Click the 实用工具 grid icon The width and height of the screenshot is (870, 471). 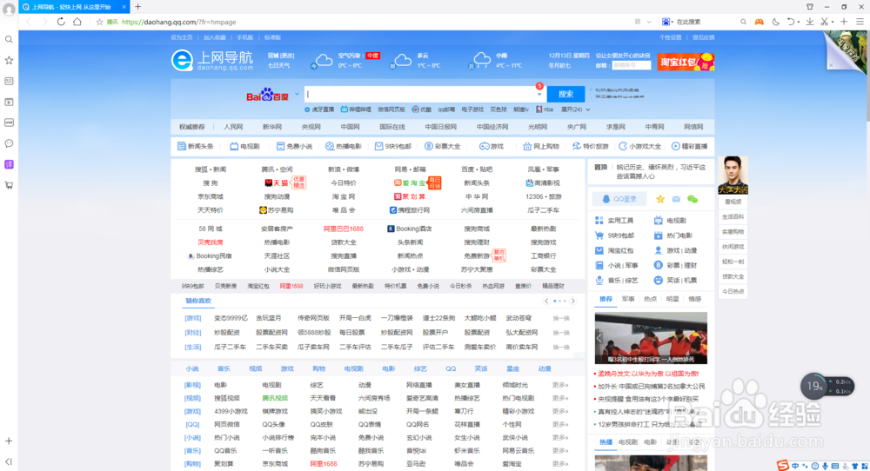click(x=599, y=221)
